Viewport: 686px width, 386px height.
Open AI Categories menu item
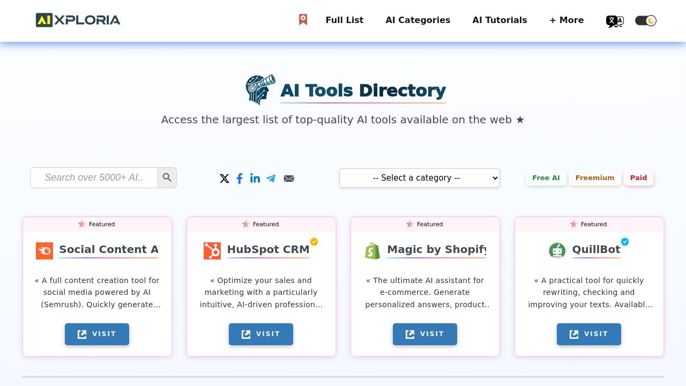[x=417, y=20]
